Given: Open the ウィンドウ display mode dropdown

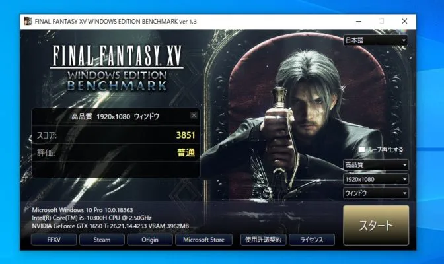Looking at the screenshot, I should click(x=375, y=193).
